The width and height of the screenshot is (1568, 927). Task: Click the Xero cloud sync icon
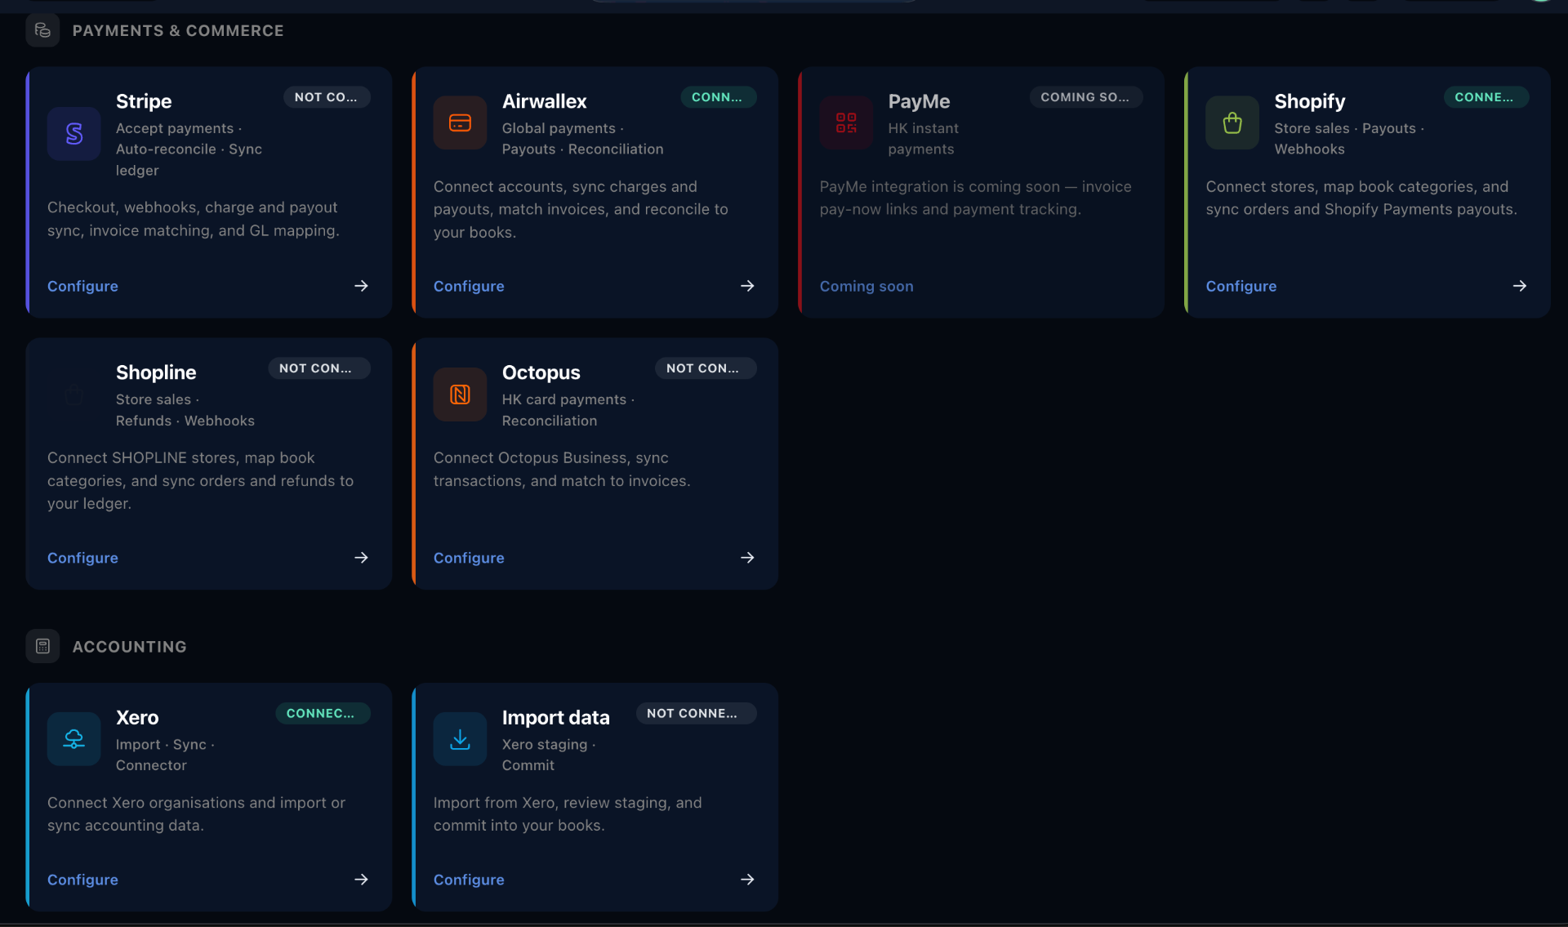click(73, 739)
